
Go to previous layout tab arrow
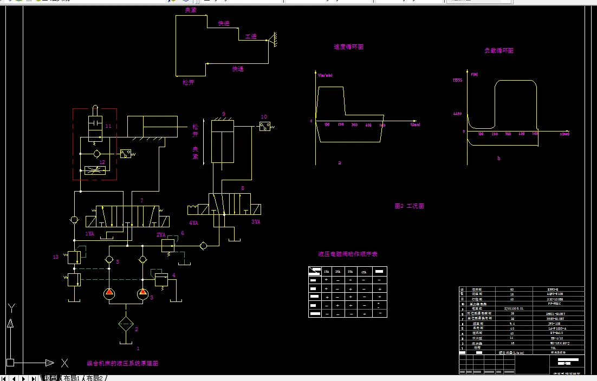14,378
